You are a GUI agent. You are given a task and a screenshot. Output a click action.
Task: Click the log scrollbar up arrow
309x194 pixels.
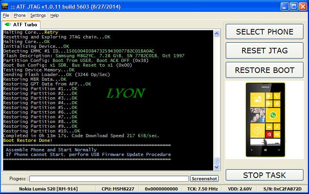[217, 34]
